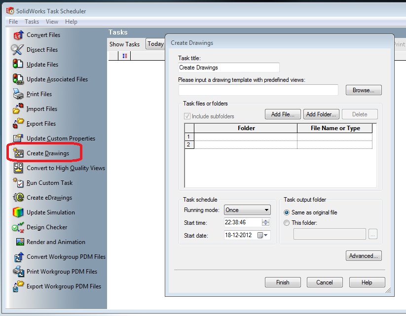Click the Add File button
This screenshot has width=406, height=316.
click(x=283, y=114)
